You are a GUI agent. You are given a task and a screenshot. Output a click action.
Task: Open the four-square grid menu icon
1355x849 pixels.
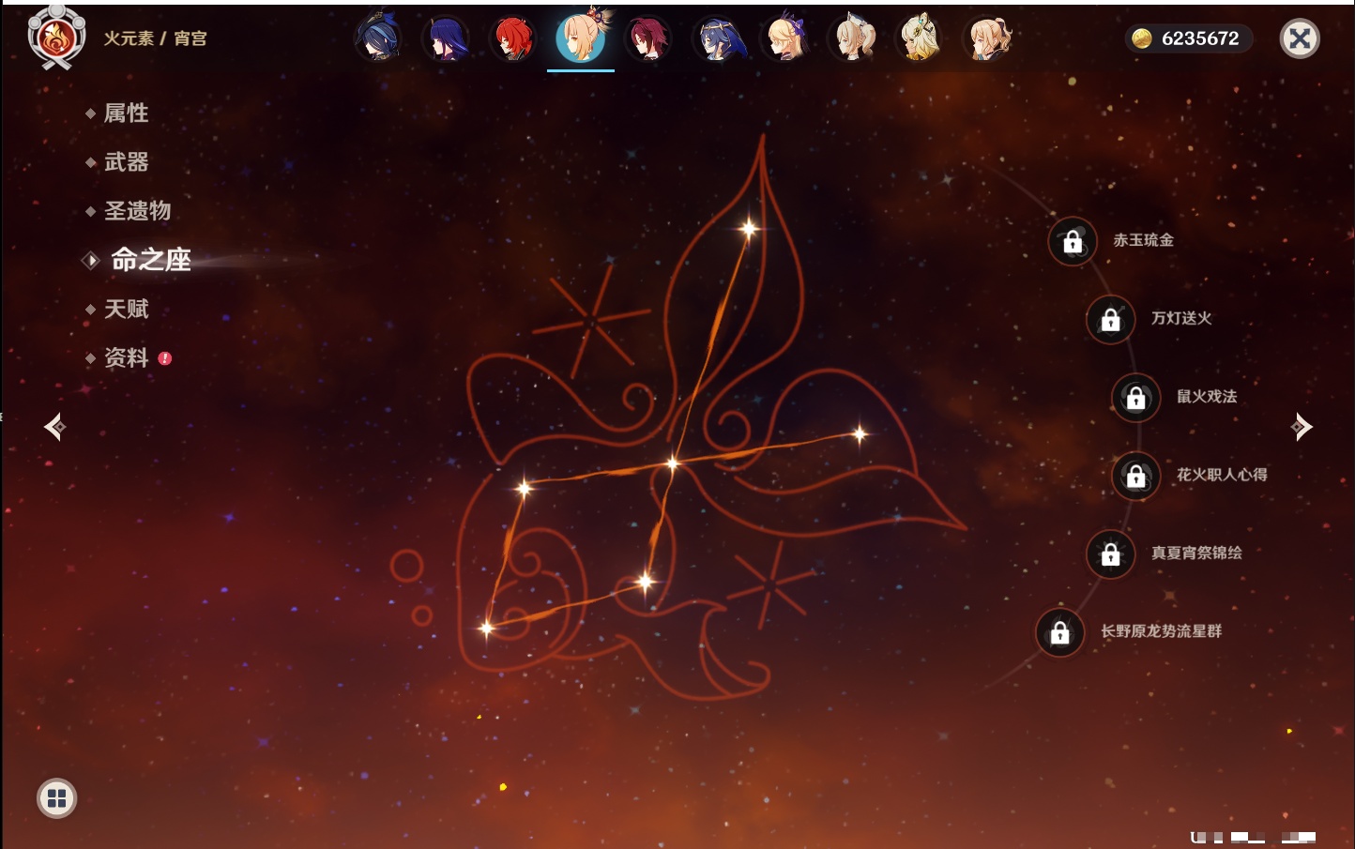pos(56,798)
